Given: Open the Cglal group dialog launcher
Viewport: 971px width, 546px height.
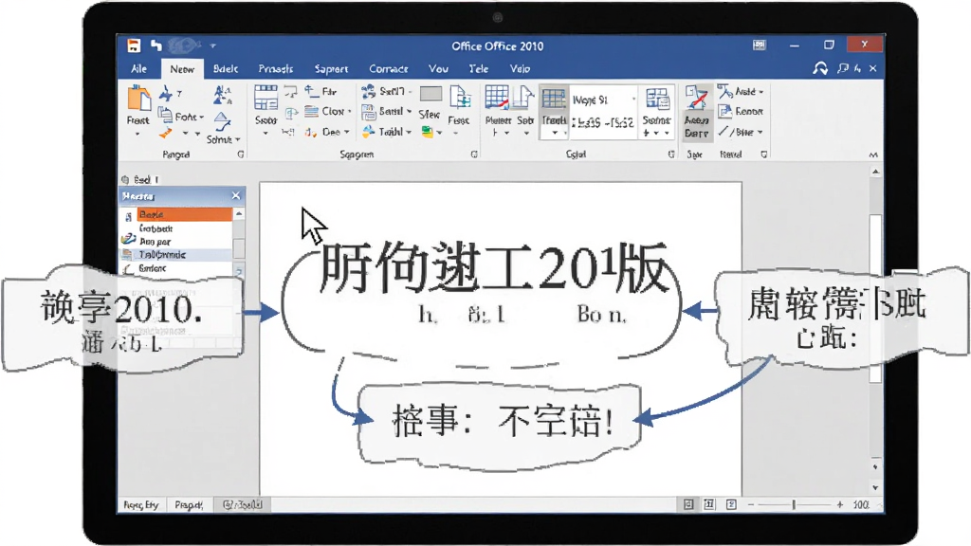Looking at the screenshot, I should point(671,155).
